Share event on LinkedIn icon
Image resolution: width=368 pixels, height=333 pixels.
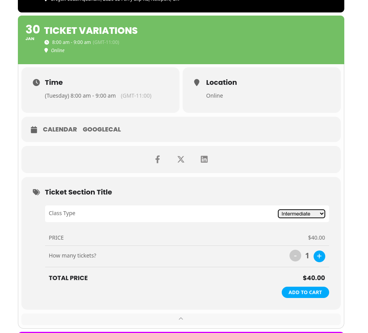point(204,159)
